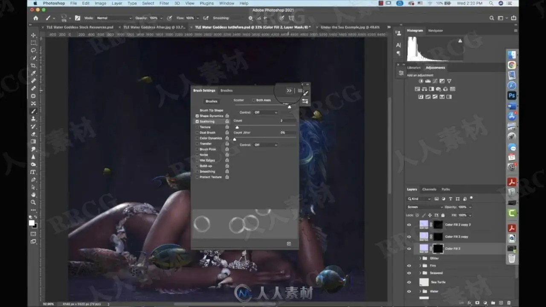Select the Color Dynamics option
Viewport: 546px width, 307px height.
point(211,138)
